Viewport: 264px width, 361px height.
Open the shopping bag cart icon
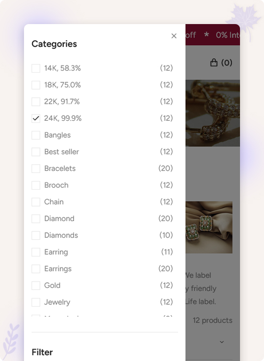(x=214, y=63)
